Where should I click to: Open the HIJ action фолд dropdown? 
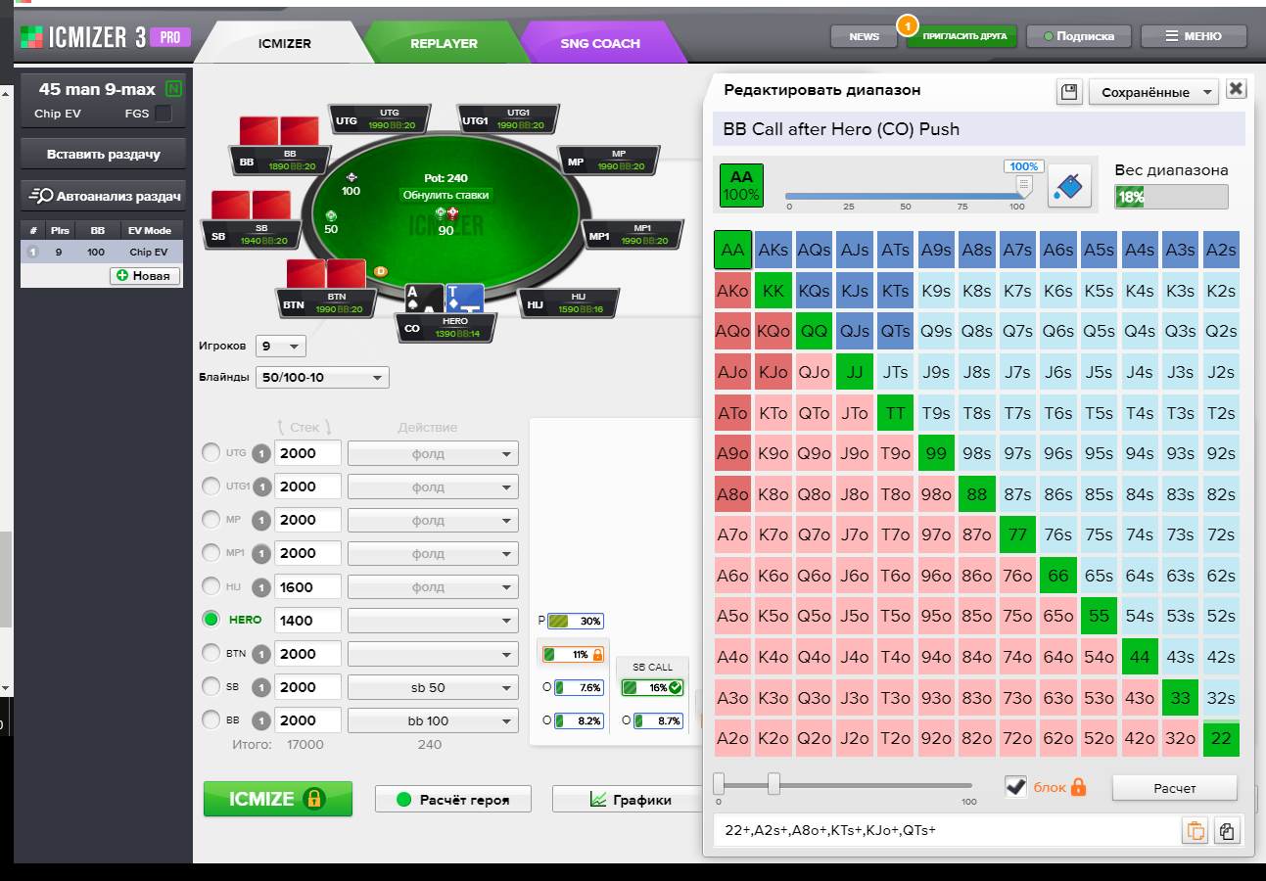(x=433, y=586)
